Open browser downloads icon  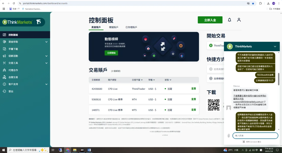pyautogui.click(x=268, y=3)
